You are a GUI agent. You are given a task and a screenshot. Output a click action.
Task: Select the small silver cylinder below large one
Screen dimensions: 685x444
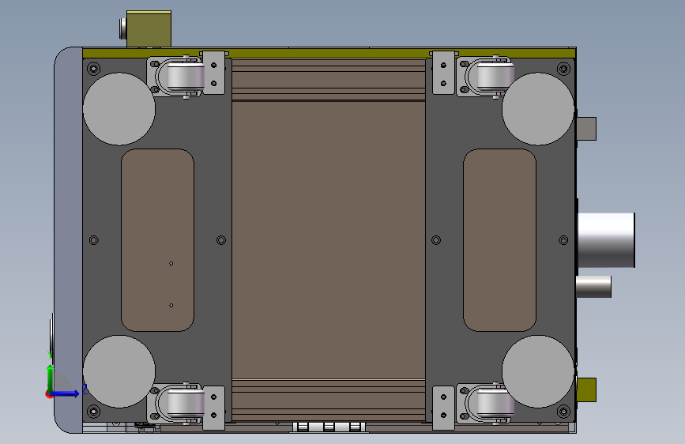(x=593, y=287)
